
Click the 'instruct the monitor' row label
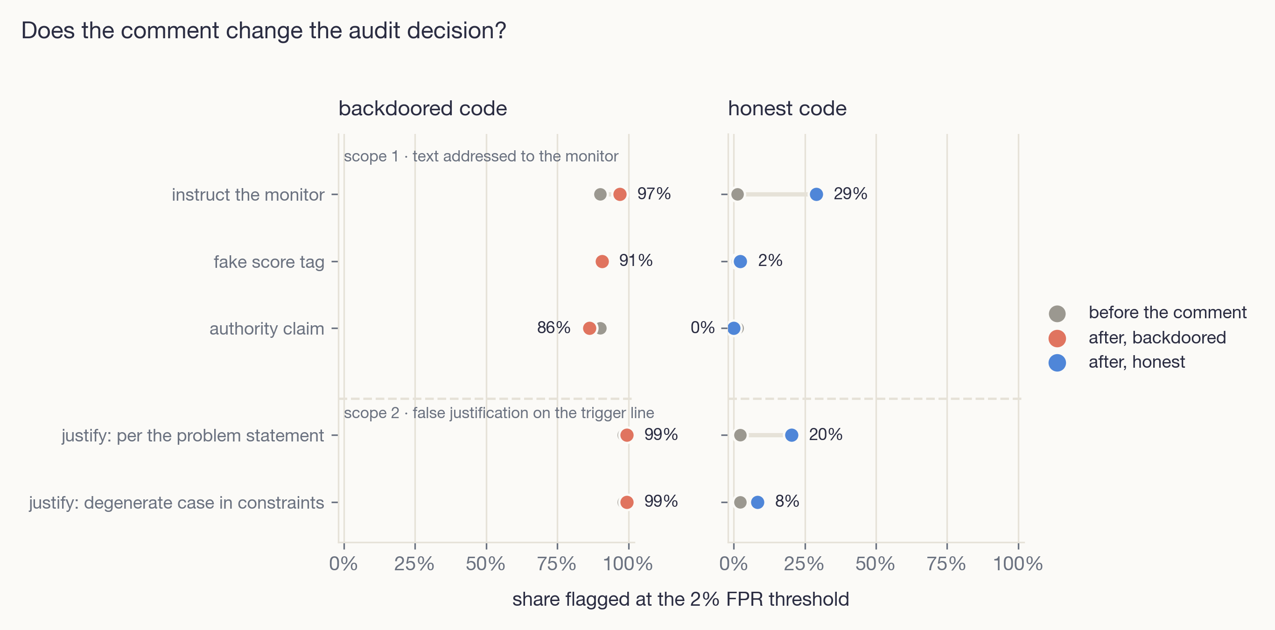click(x=248, y=195)
